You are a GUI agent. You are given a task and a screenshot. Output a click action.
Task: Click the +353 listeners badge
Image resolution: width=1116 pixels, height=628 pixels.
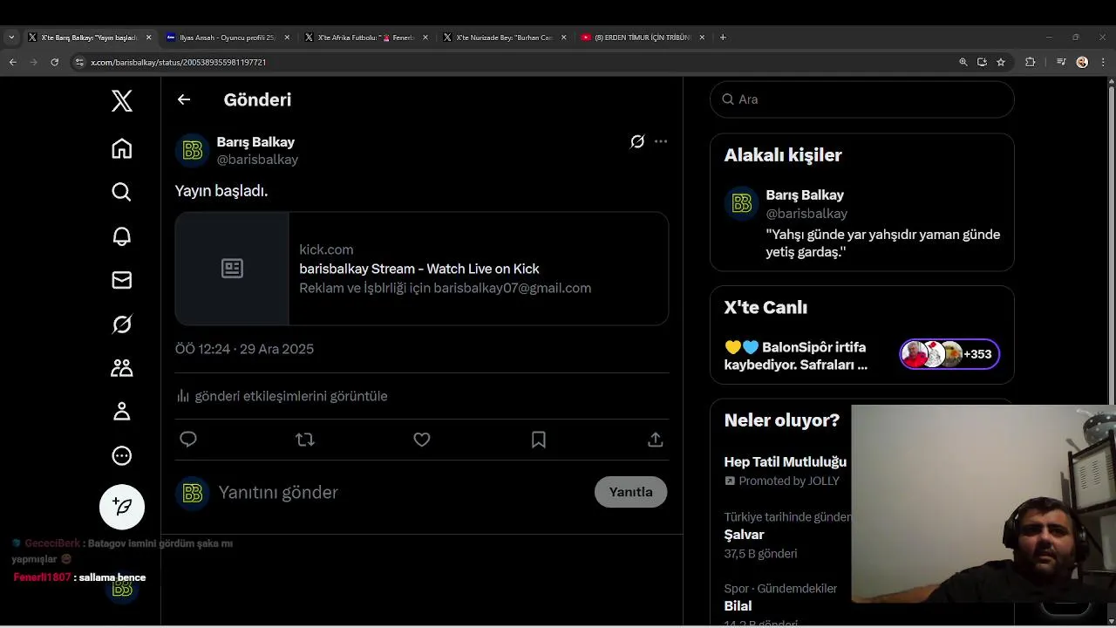tap(949, 354)
